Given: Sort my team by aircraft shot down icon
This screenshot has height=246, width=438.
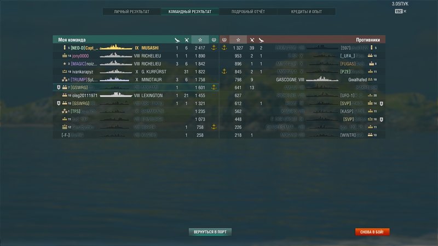Looking at the screenshot, I should click(177, 40).
